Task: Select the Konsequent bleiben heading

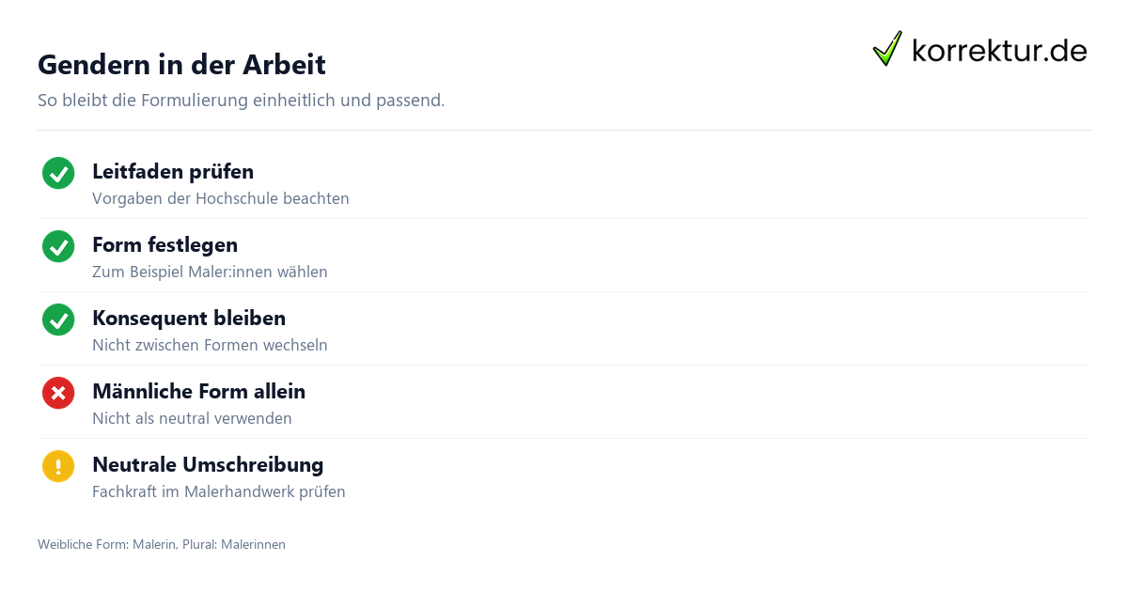Action: [x=189, y=319]
